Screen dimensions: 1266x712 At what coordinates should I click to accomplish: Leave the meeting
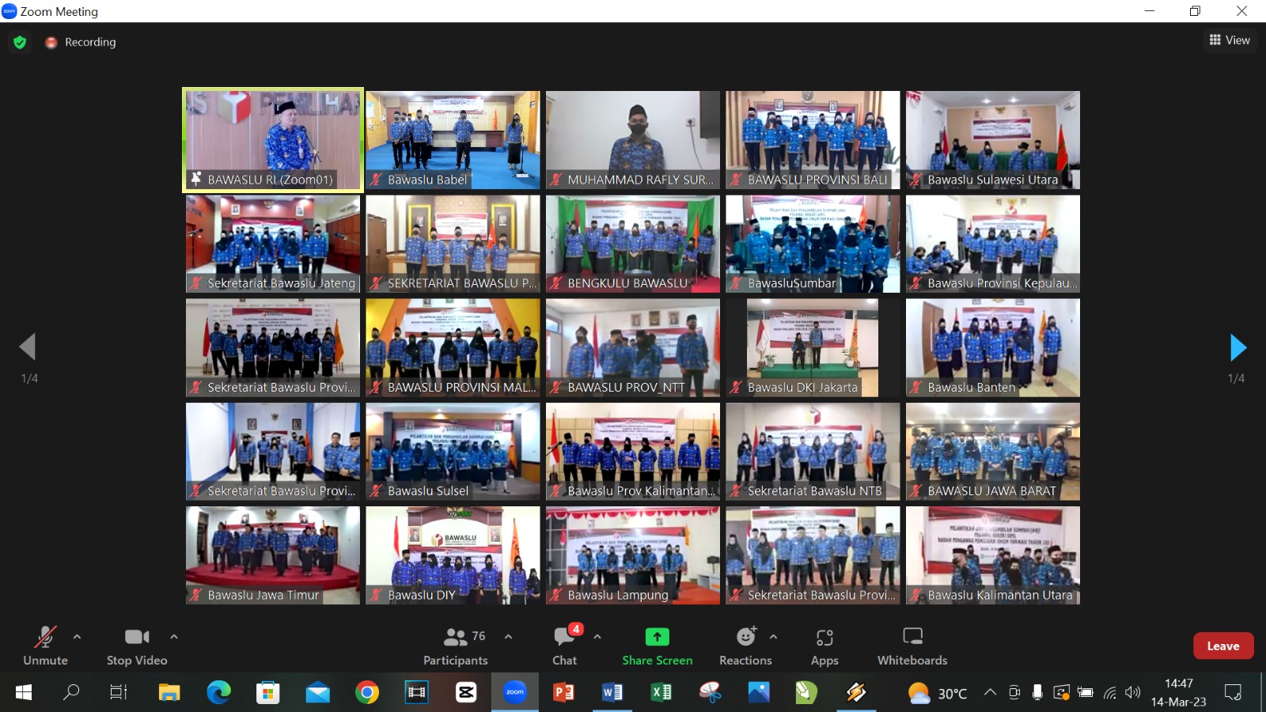point(1222,646)
